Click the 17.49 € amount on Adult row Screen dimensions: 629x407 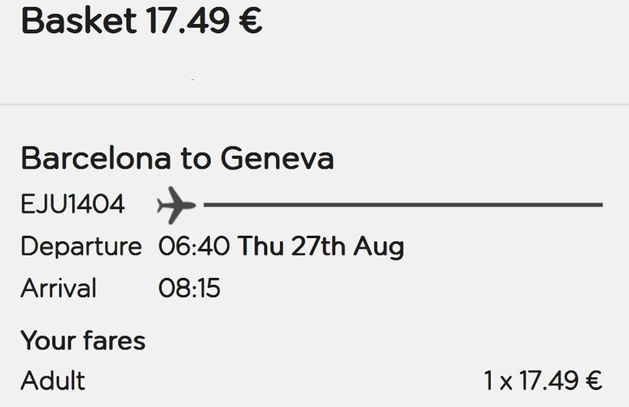coord(559,380)
